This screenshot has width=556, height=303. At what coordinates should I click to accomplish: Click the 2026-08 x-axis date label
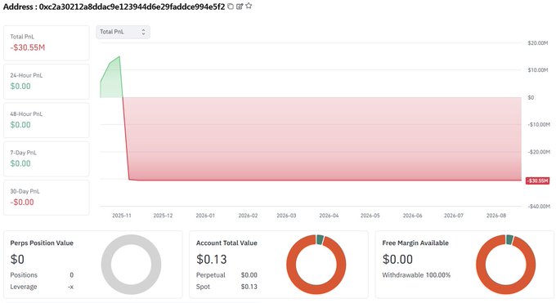point(496,216)
